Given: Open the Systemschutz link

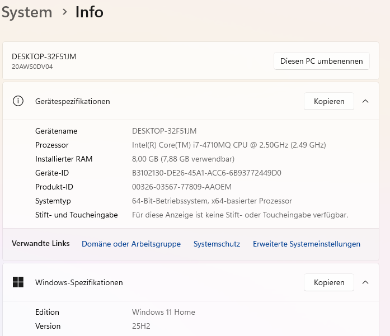Looking at the screenshot, I should [x=217, y=244].
